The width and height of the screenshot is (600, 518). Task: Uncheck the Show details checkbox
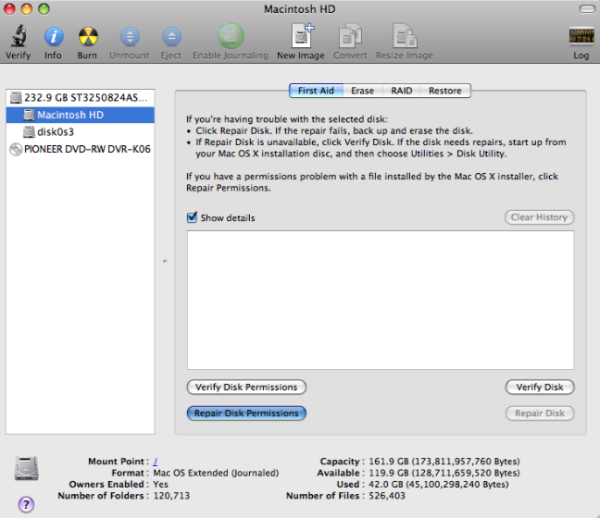[192, 217]
